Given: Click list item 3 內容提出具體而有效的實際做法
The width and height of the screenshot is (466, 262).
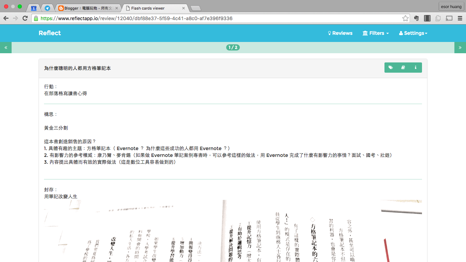Looking at the screenshot, I should [110, 162].
